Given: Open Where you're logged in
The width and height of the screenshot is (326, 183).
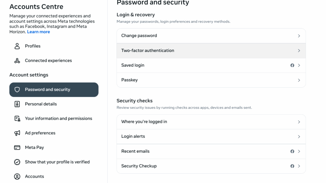Looking at the screenshot, I should 211,122.
